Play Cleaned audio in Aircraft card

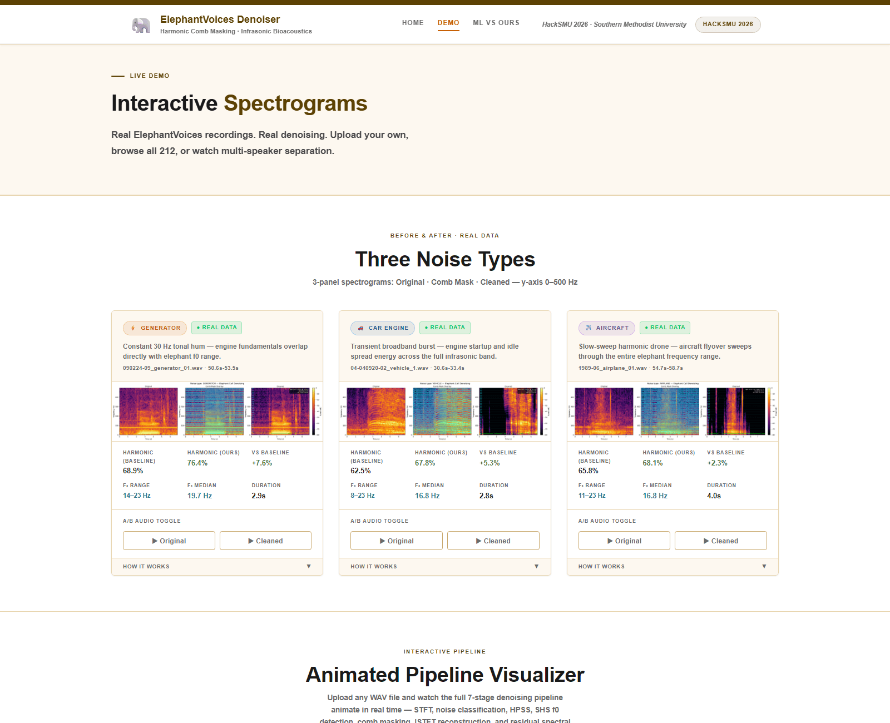(721, 541)
